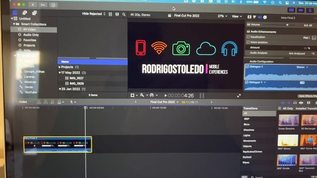
Task: Open the Final Cut Pro 2022 project dropdown
Action: pyautogui.click(x=164, y=102)
